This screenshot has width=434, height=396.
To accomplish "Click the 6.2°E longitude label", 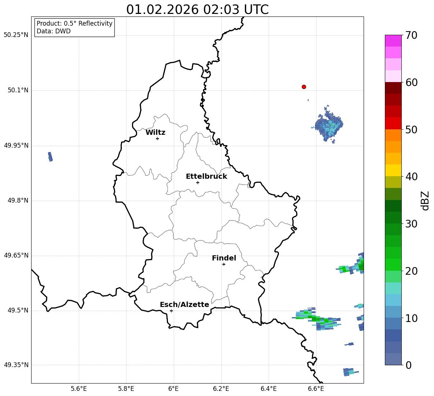I will click(221, 389).
